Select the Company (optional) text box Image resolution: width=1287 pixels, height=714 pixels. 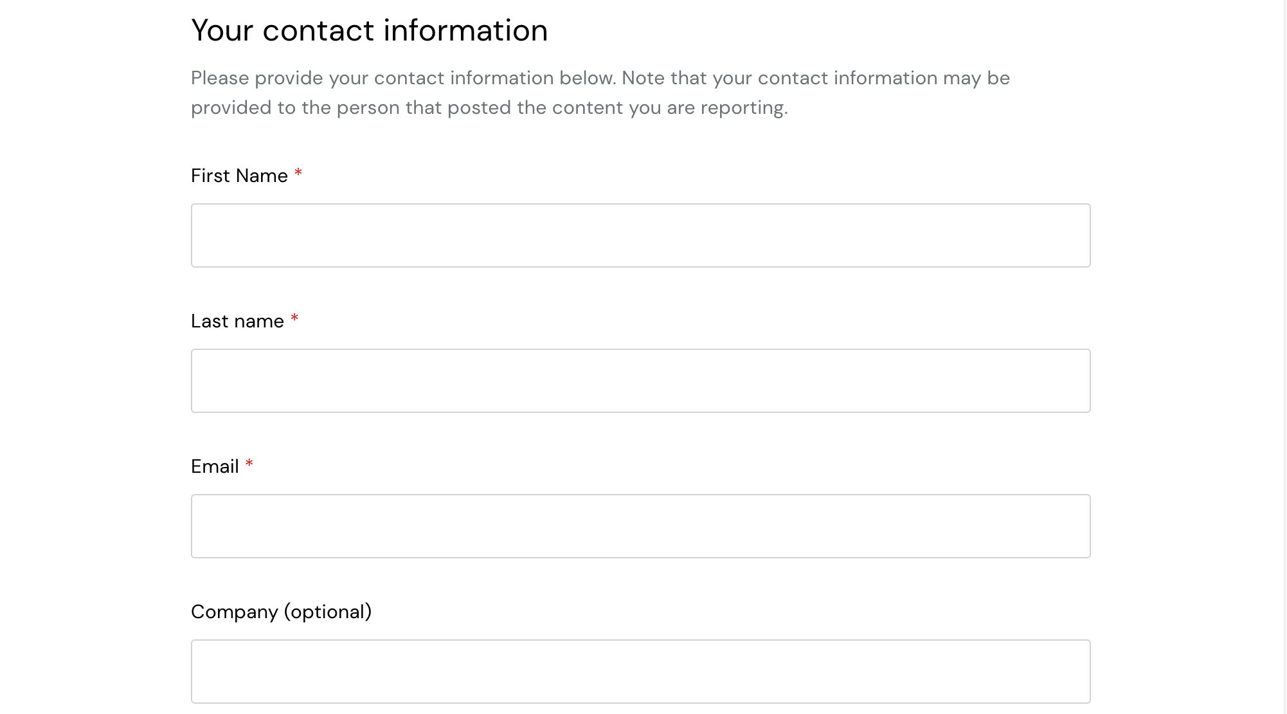point(640,672)
